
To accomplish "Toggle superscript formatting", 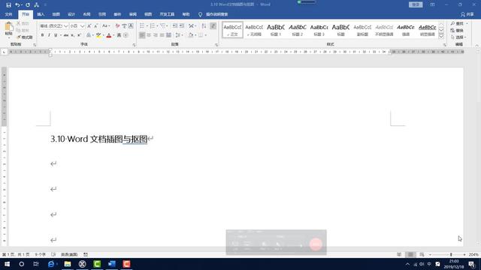I will click(x=79, y=35).
